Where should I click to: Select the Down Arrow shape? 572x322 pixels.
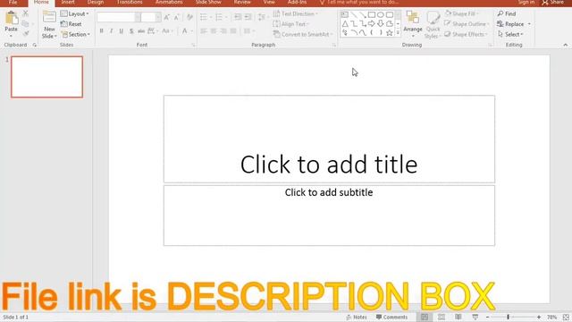pyautogui.click(x=381, y=24)
